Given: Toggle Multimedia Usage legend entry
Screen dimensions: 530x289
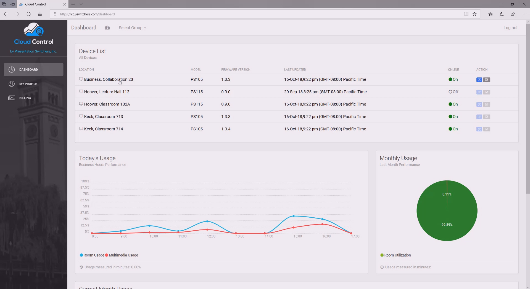Looking at the screenshot, I should click(x=122, y=255).
